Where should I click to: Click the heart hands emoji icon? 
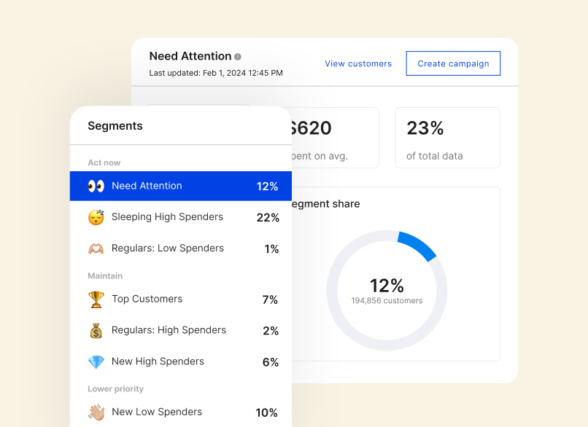coord(96,248)
